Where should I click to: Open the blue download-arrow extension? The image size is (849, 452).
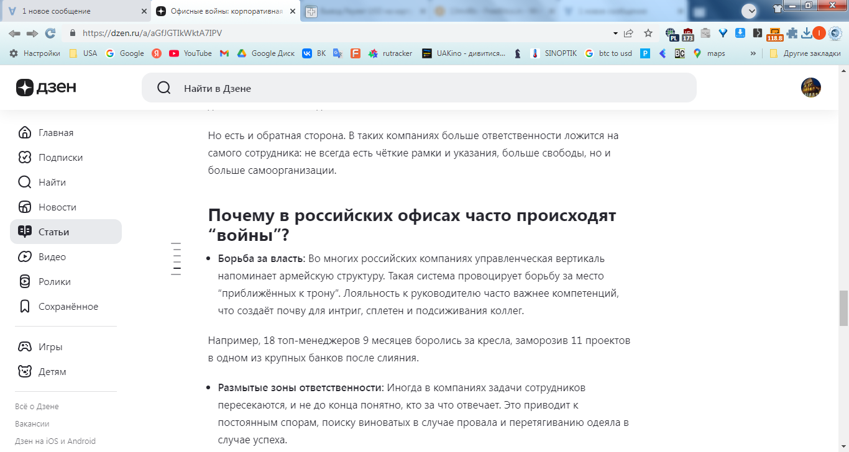pos(740,33)
